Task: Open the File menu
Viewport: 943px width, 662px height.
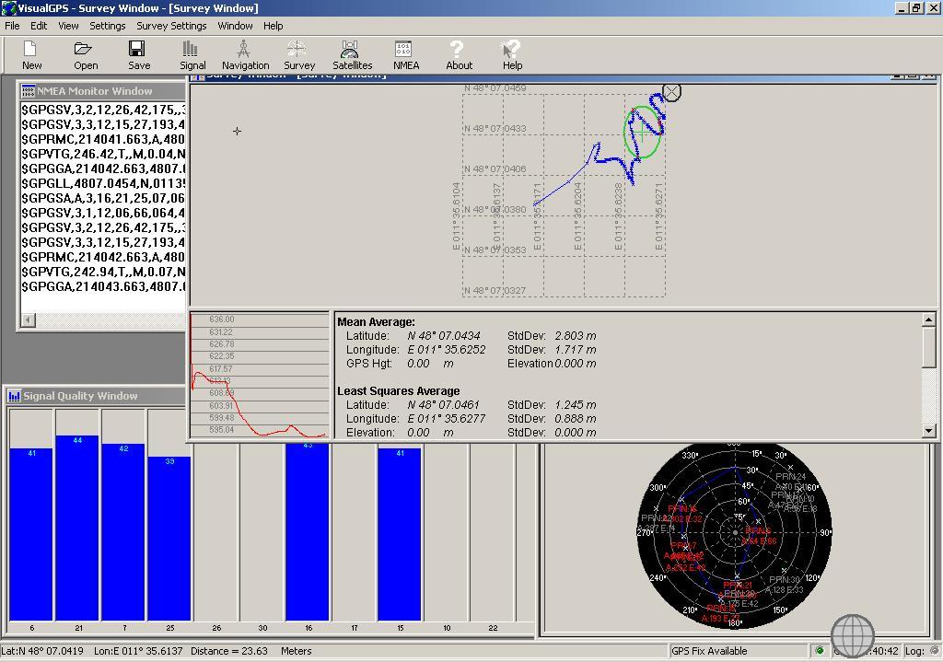Action: 12,26
